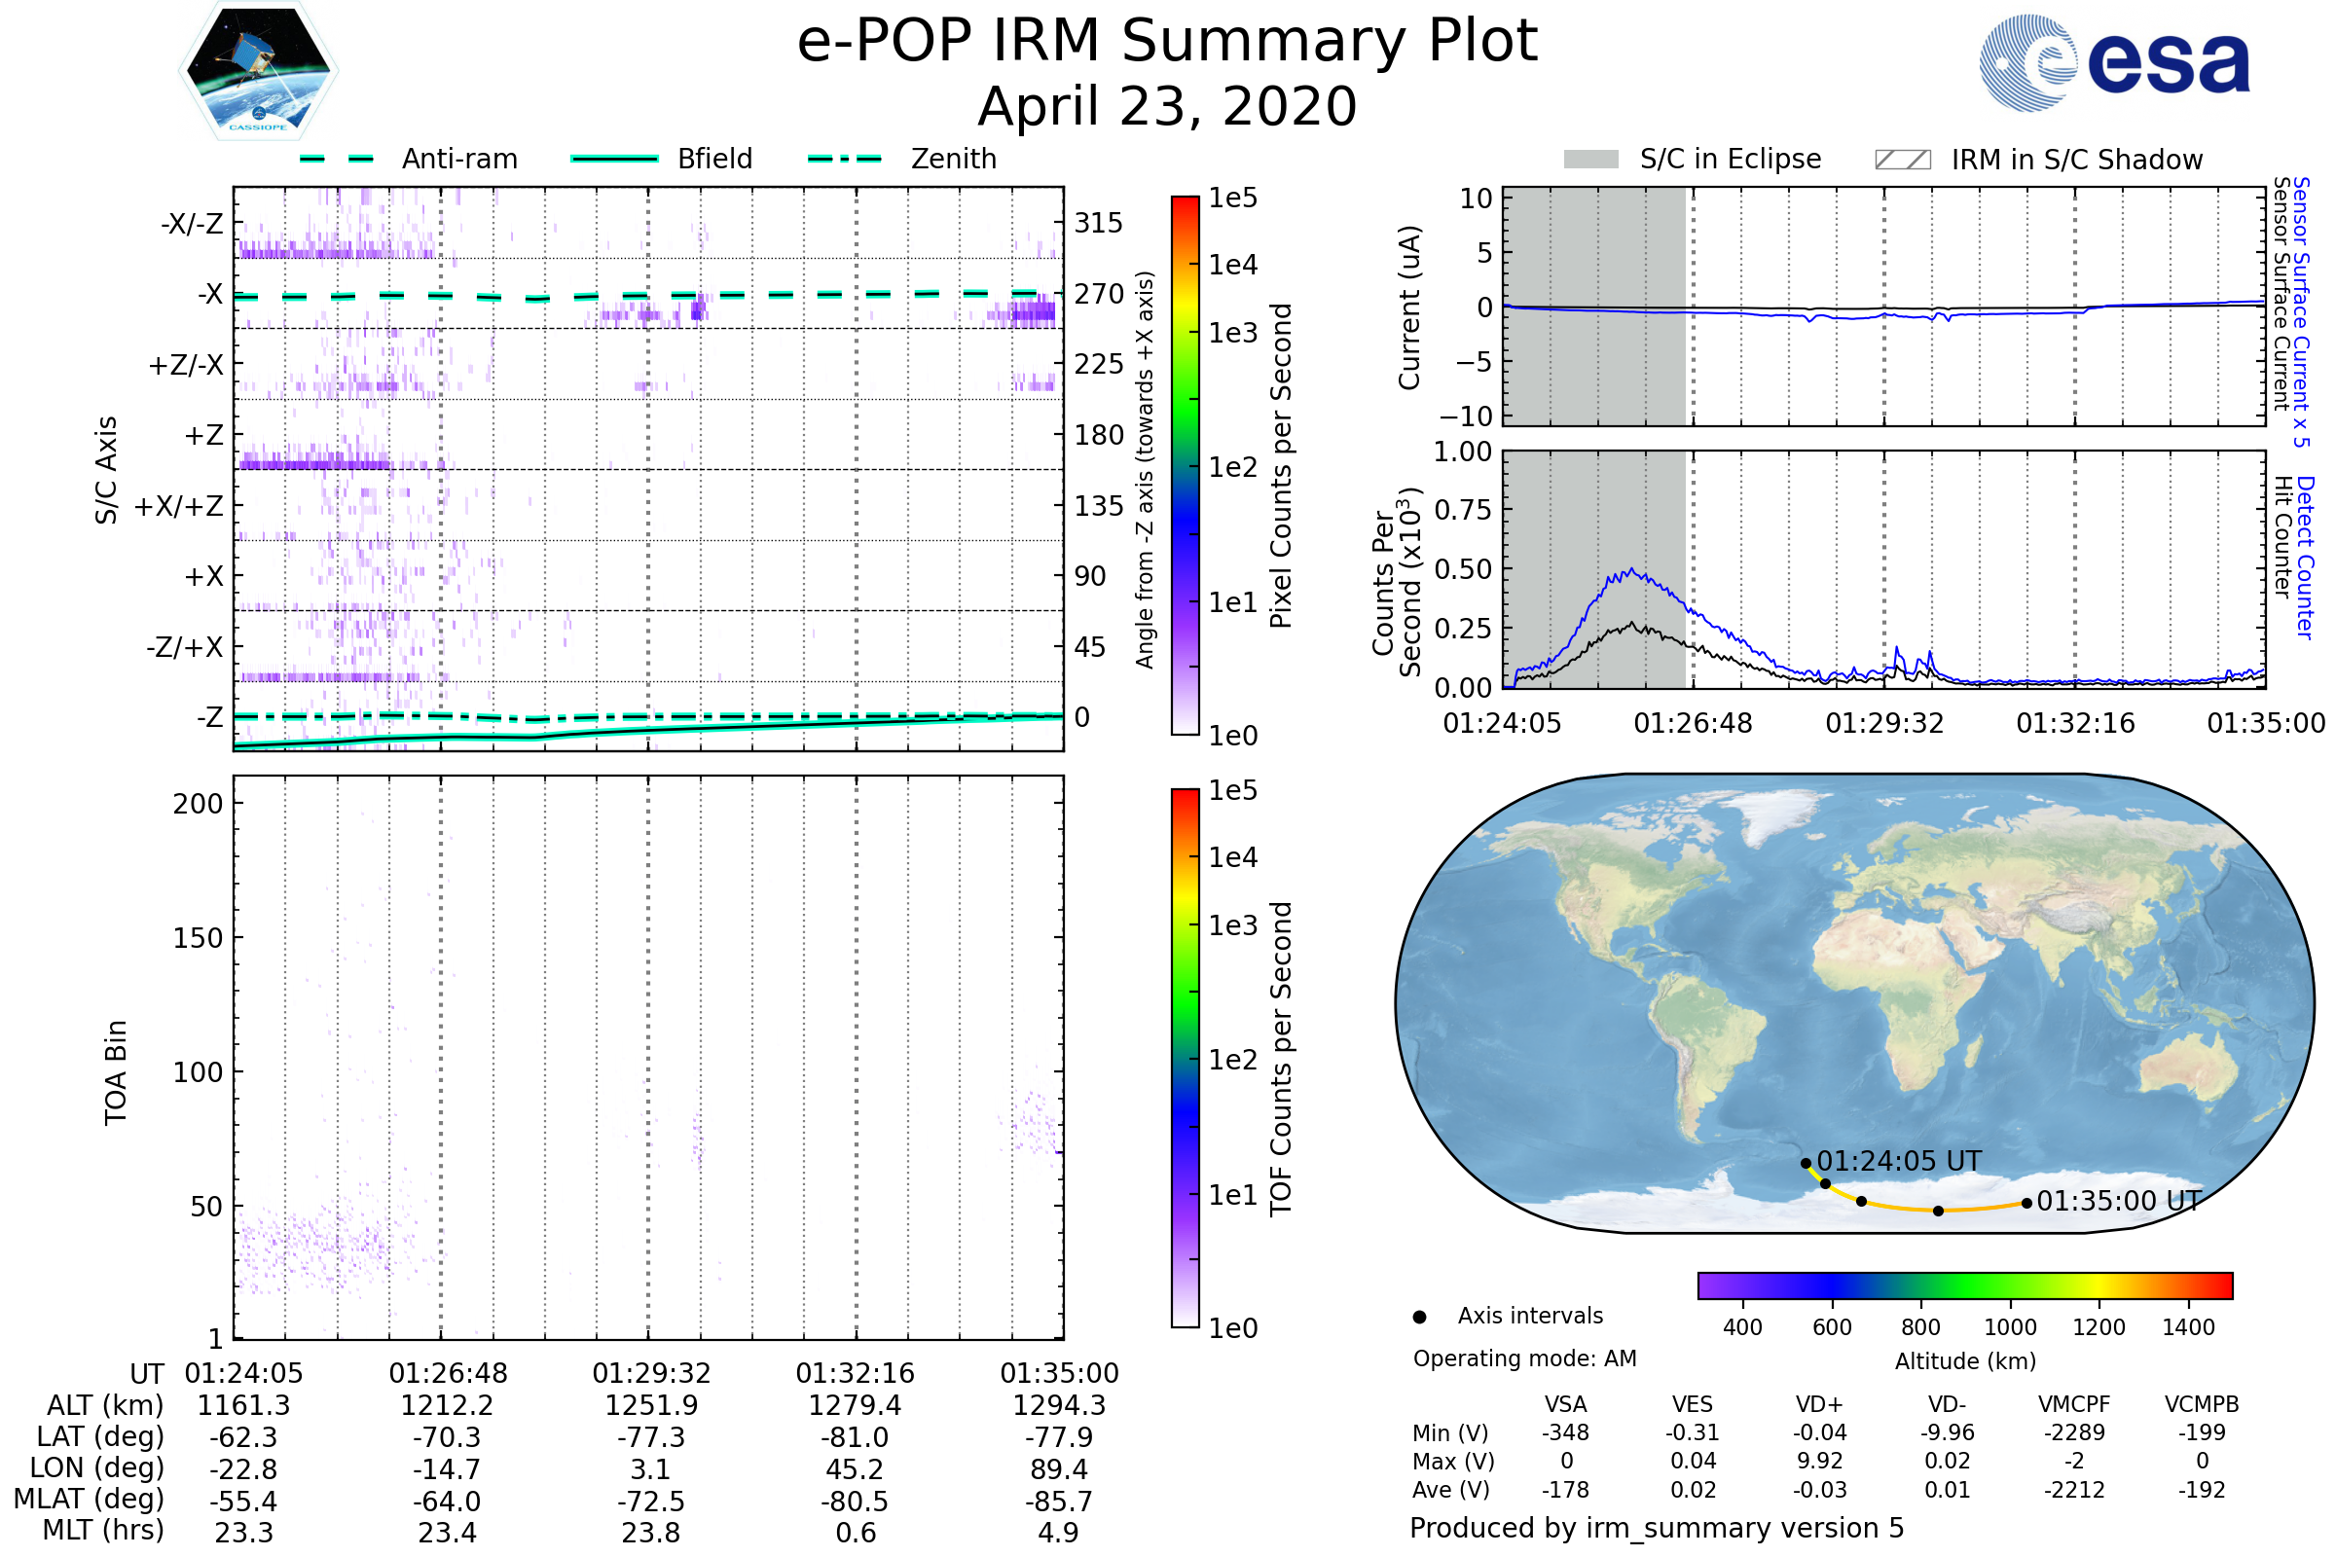Click the -X axis label on S/C Axis plot

(x=209, y=295)
